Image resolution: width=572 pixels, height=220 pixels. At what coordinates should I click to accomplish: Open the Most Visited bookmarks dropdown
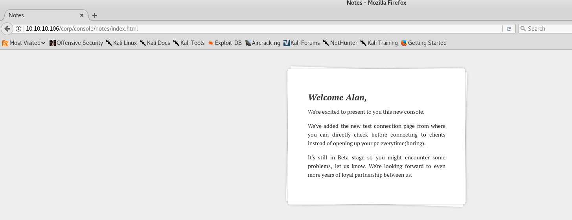click(24, 43)
